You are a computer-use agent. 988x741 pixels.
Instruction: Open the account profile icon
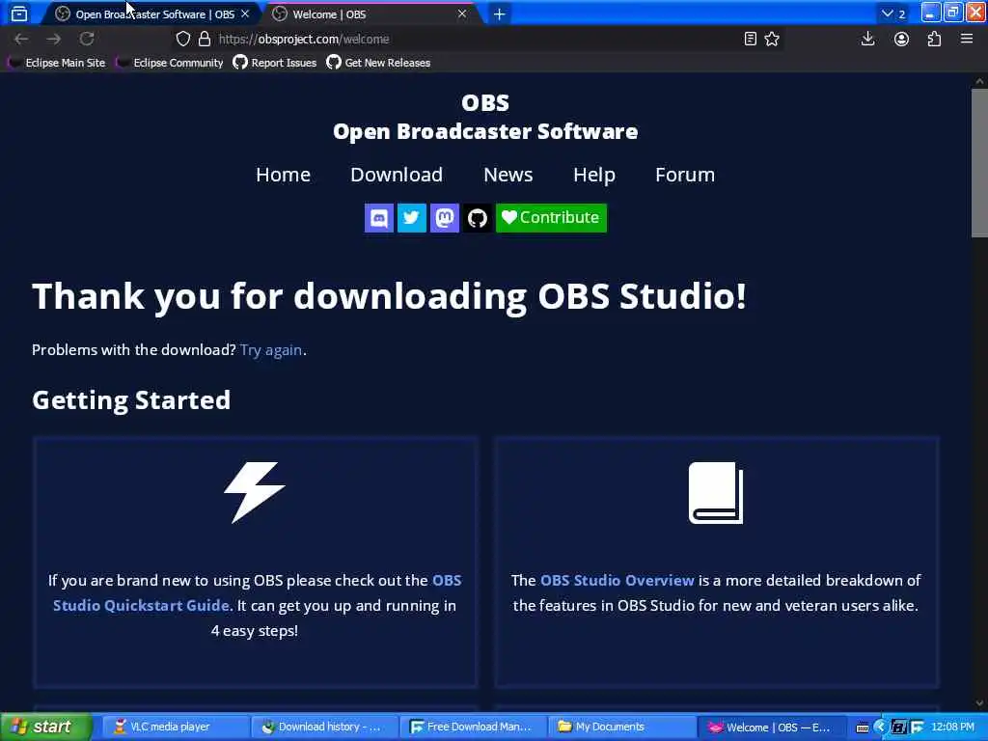(901, 39)
